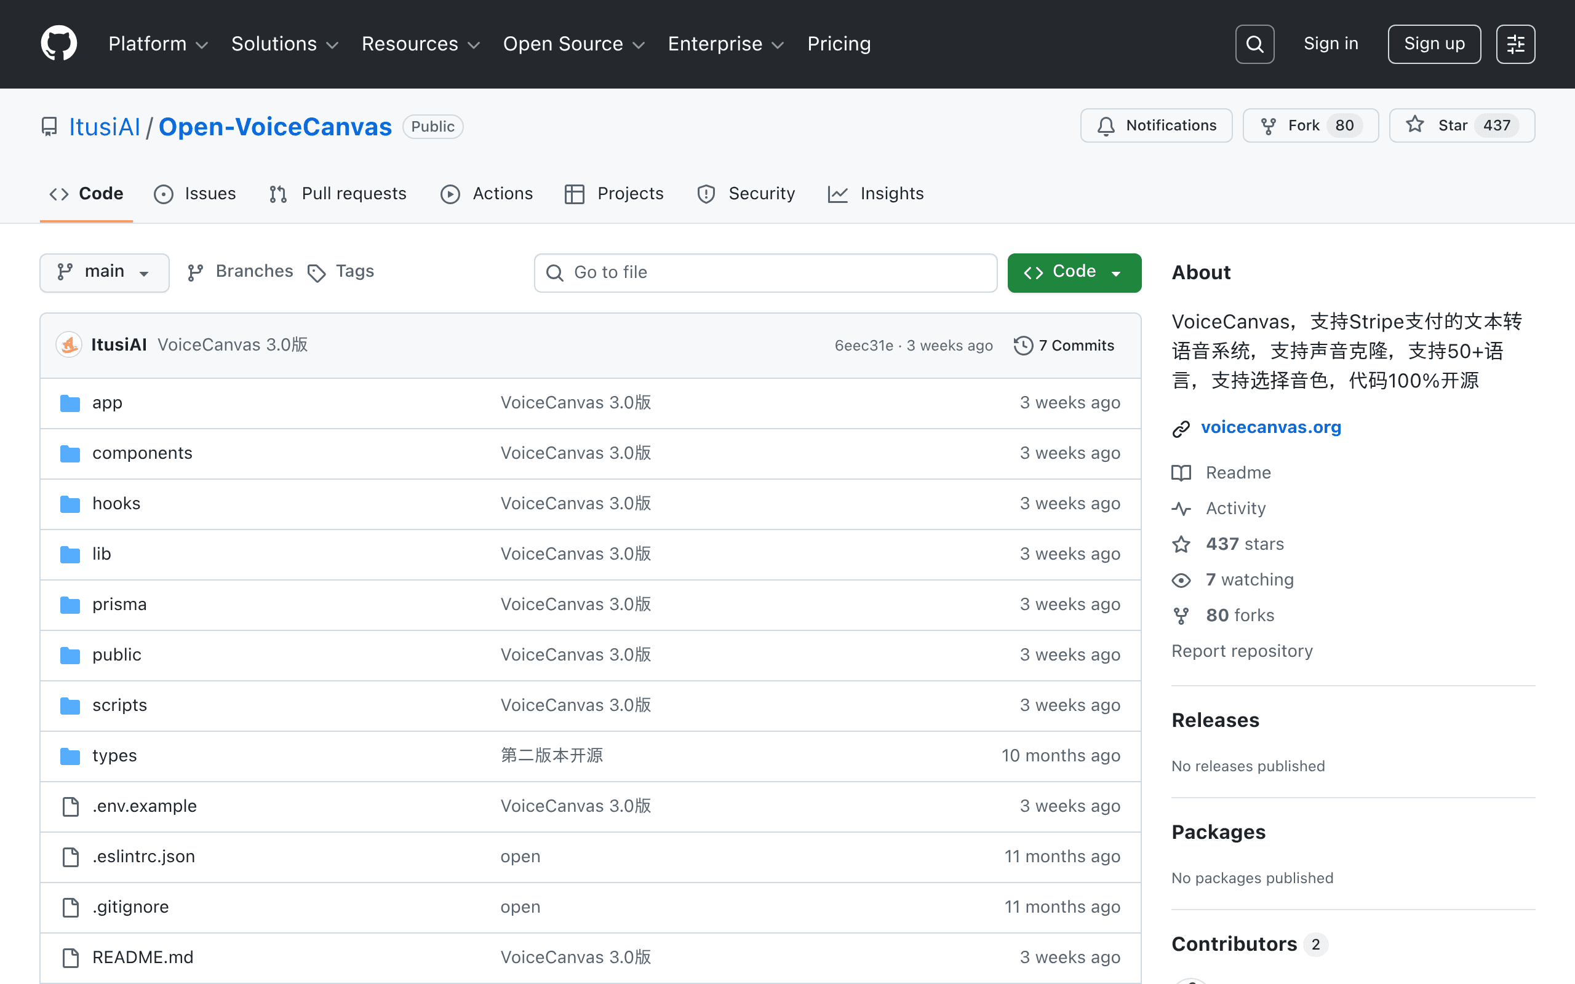The height and width of the screenshot is (984, 1575).
Task: Expand the Platform menu
Action: pyautogui.click(x=158, y=44)
